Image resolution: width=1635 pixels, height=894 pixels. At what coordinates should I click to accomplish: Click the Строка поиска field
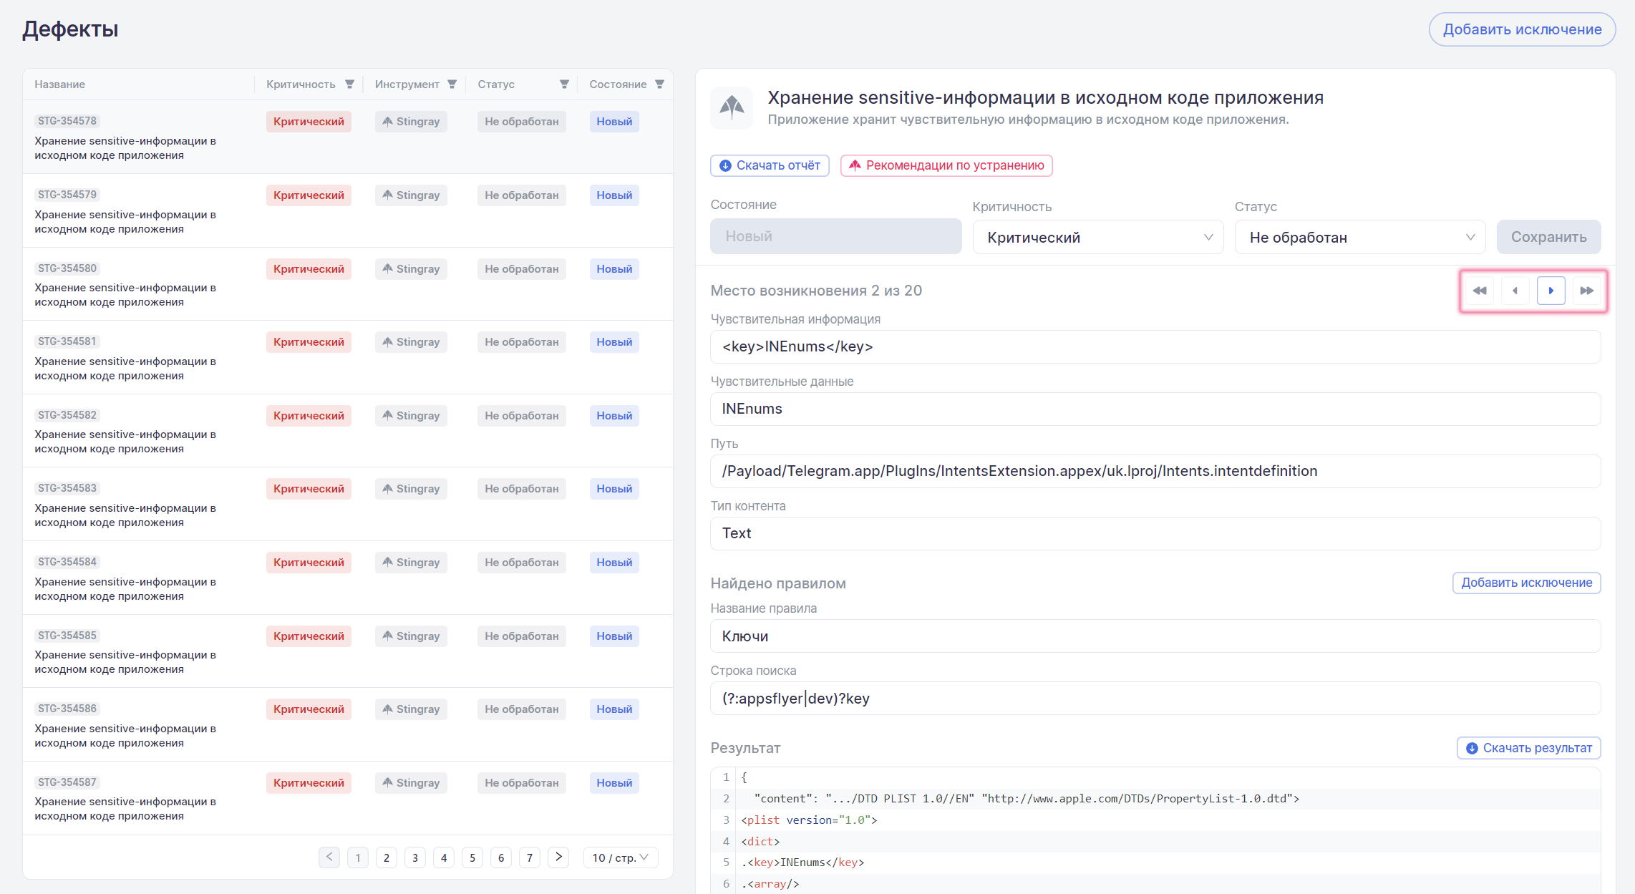pyautogui.click(x=1155, y=699)
